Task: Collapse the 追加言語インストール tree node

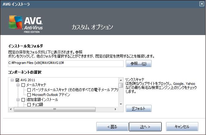Action: (x=18, y=100)
